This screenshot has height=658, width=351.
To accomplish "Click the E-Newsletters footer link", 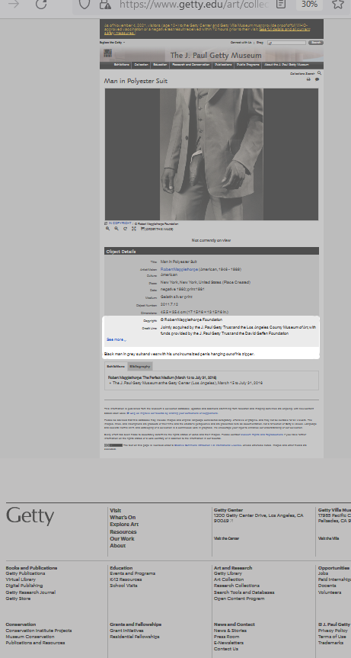I will pos(228,643).
